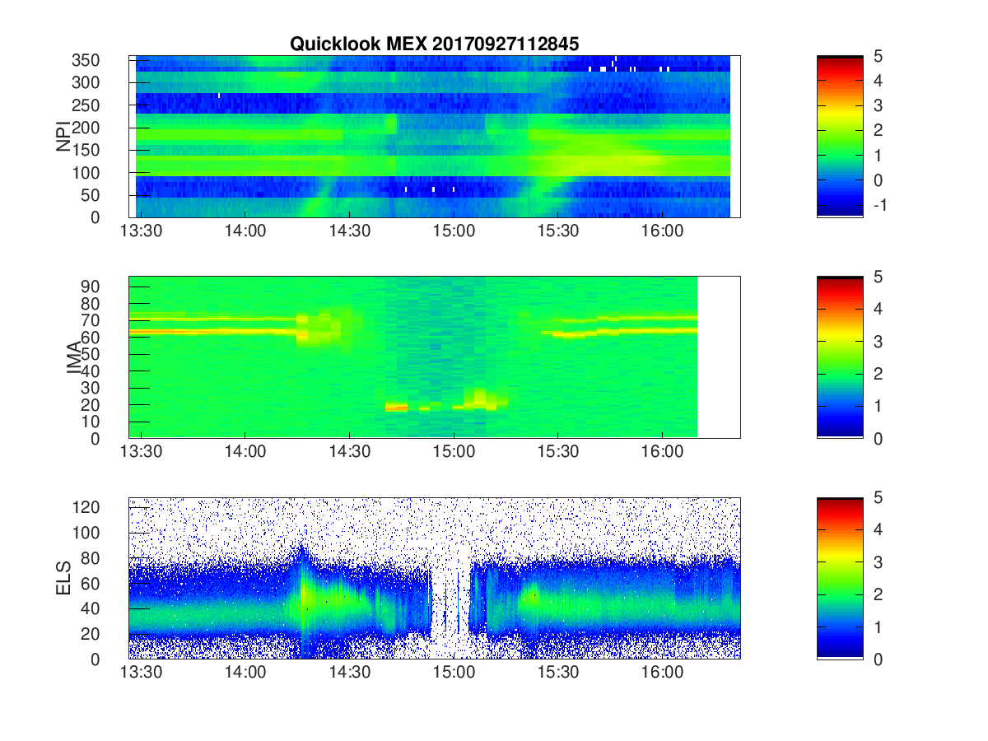988x741 pixels.
Task: Click the 5 label on NPI colorbar
Action: 878,56
